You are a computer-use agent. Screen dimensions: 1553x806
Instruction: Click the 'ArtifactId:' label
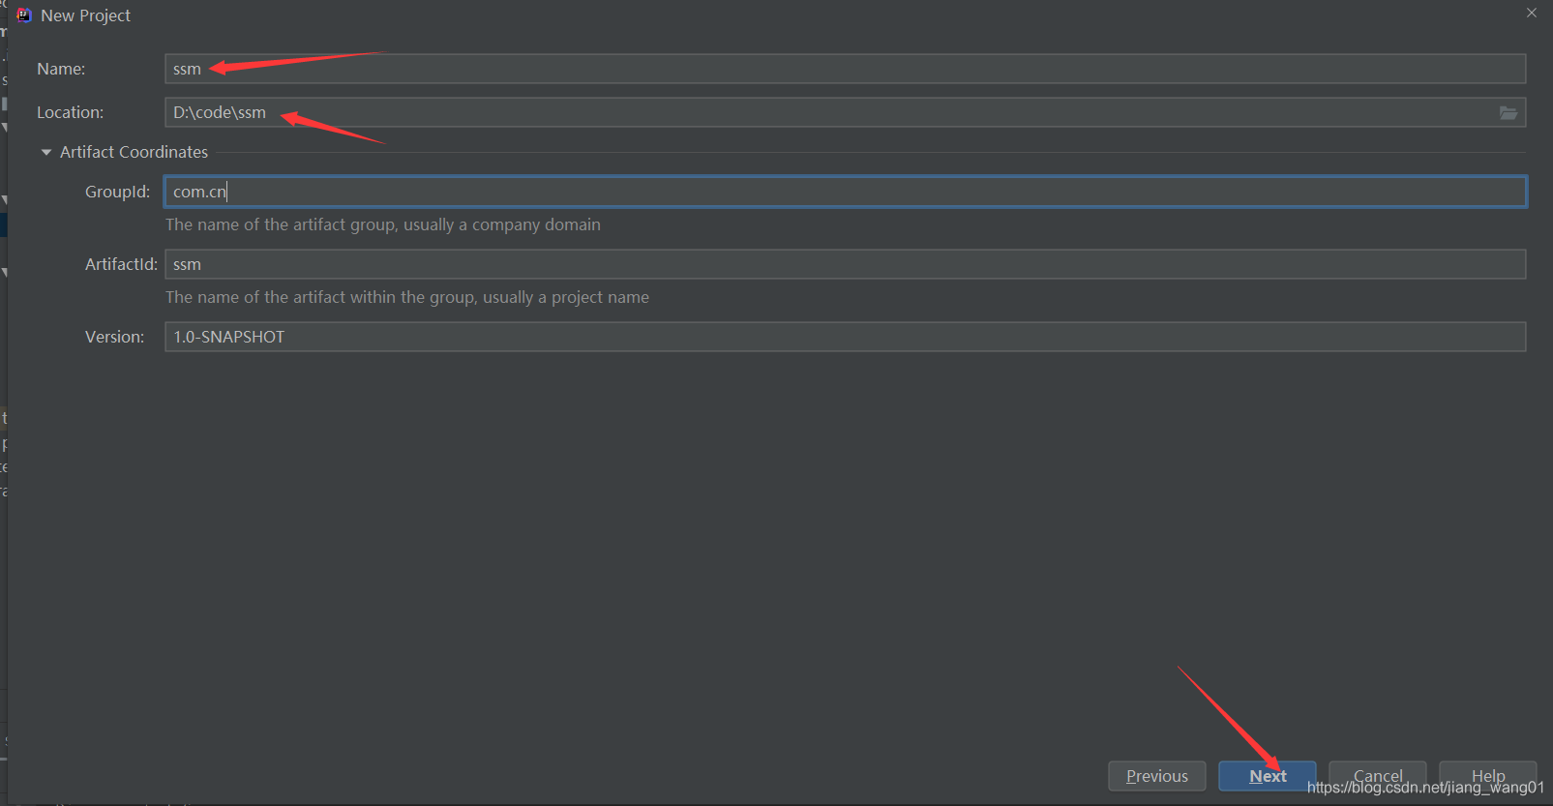(x=121, y=264)
